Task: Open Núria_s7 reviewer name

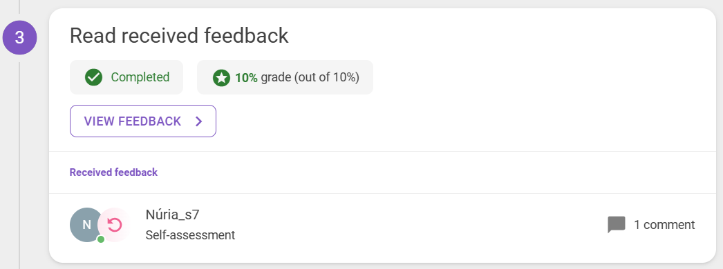Action: [x=172, y=215]
